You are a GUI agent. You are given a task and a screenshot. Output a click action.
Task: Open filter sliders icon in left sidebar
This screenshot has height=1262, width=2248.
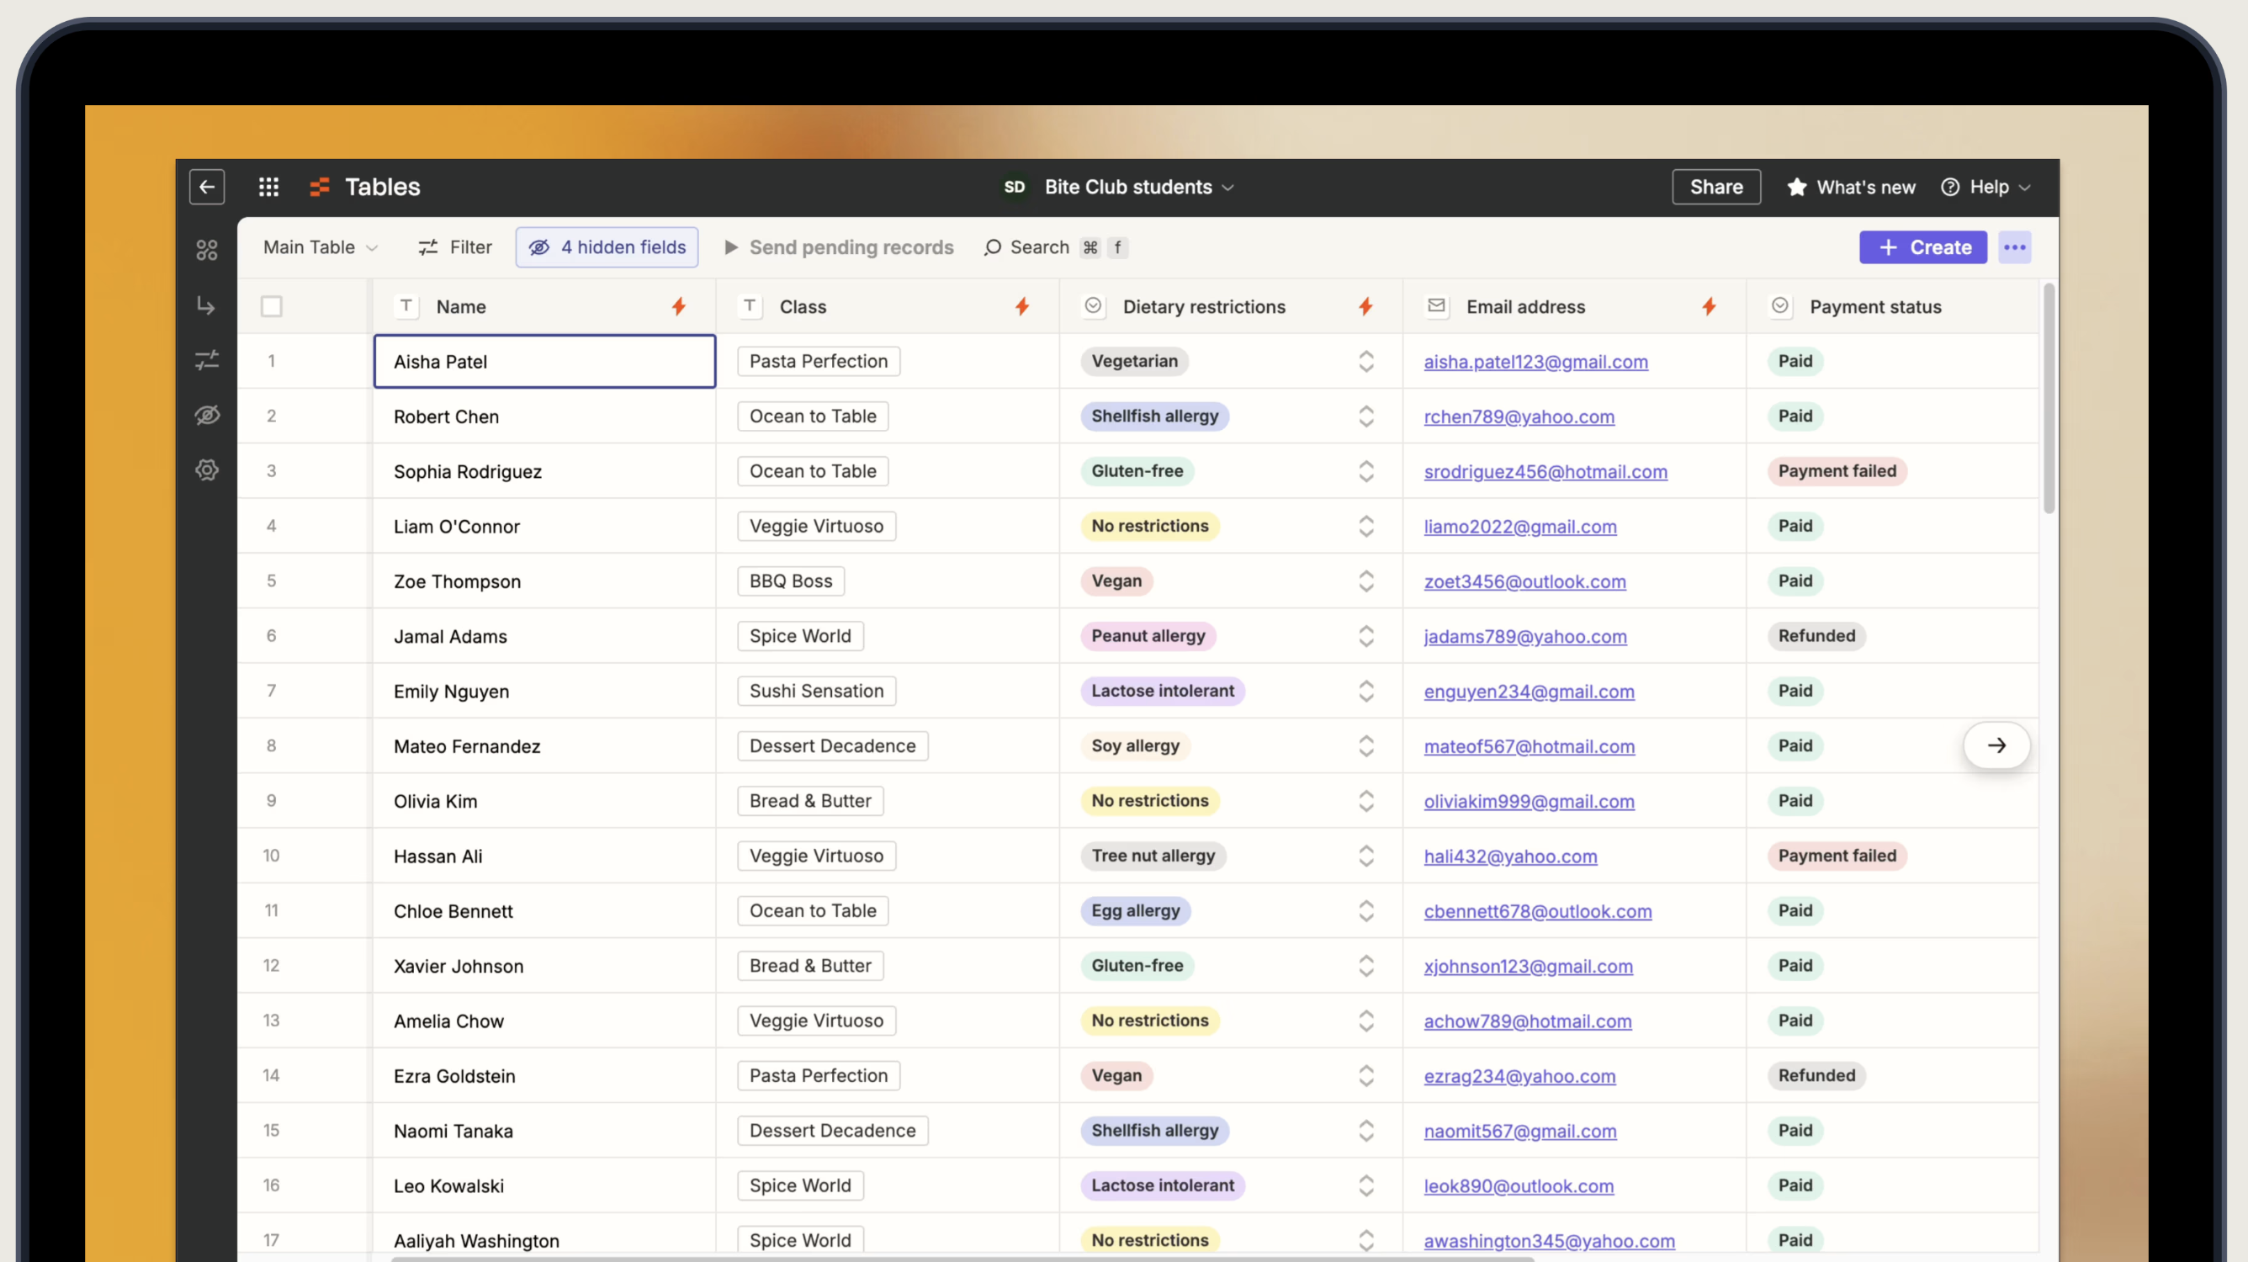pos(207,359)
